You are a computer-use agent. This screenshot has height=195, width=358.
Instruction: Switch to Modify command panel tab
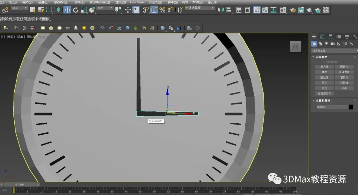tap(322, 36)
